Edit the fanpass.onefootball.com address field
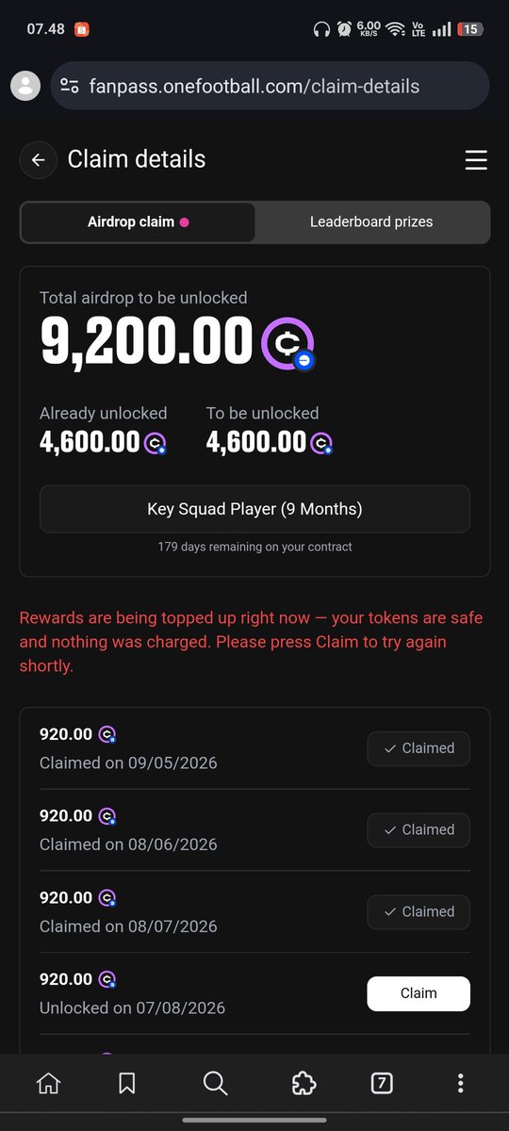Viewport: 509px width, 1131px height. 270,86
